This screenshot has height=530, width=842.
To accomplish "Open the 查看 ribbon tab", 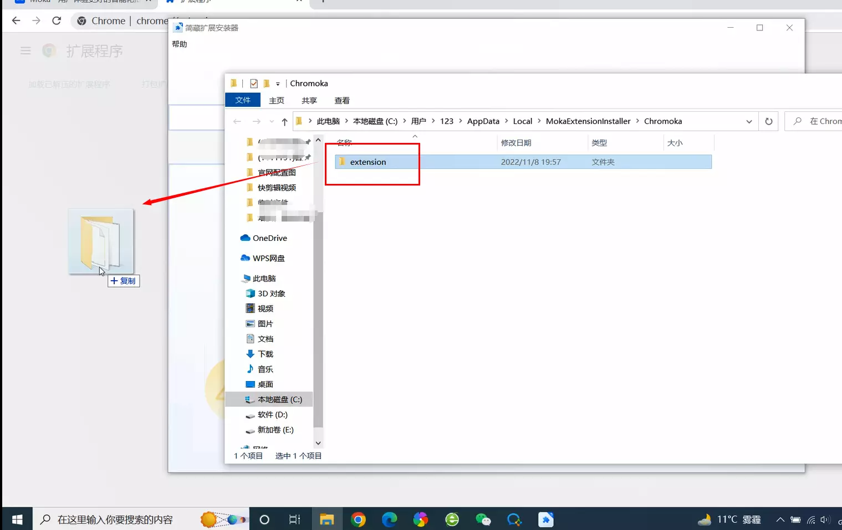I will point(342,100).
